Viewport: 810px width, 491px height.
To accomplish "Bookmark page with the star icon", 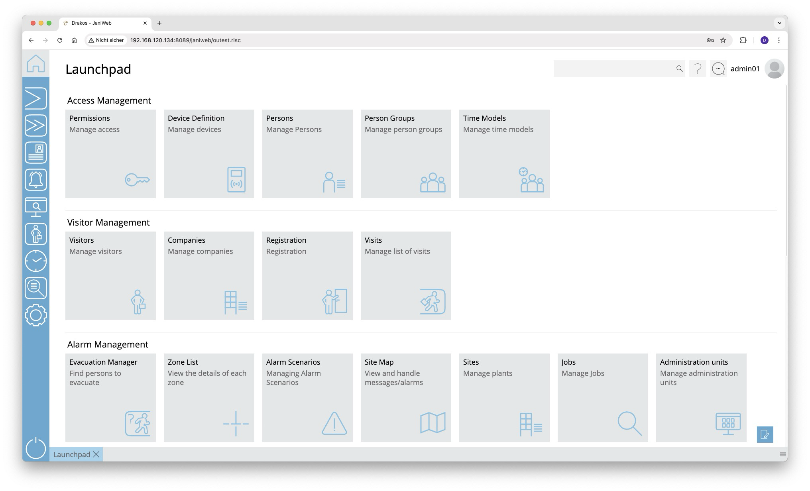I will tap(723, 40).
